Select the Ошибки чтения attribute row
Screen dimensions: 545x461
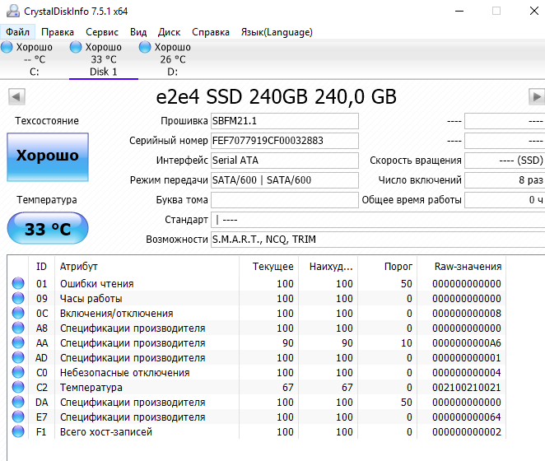pyautogui.click(x=257, y=284)
